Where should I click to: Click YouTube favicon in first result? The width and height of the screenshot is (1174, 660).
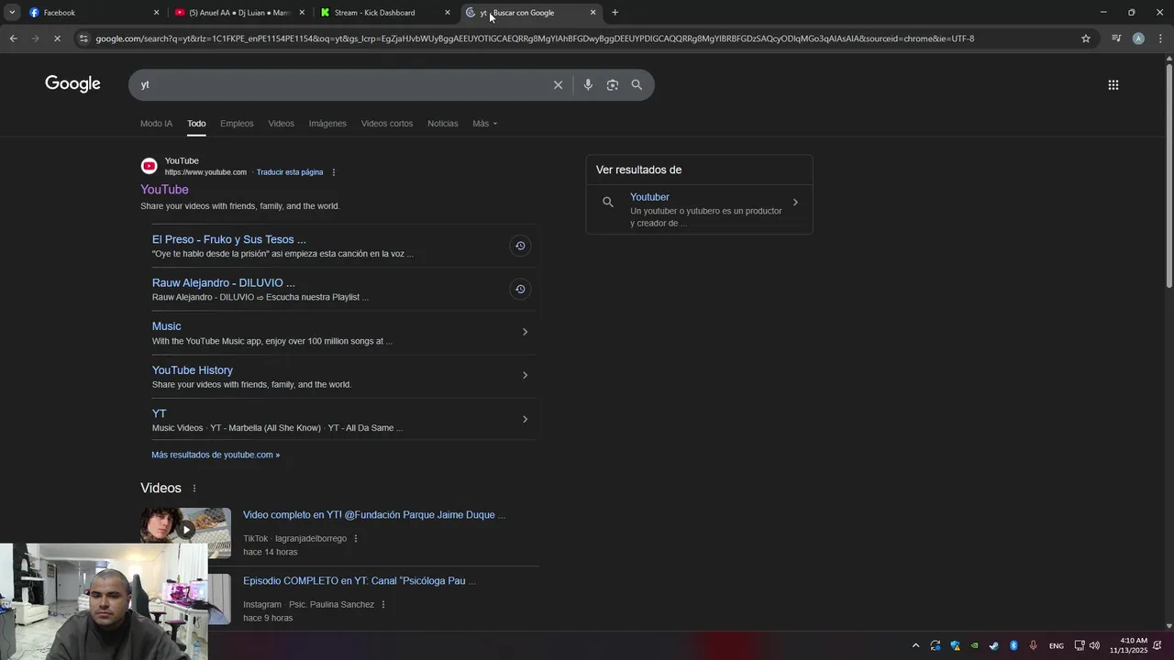tap(149, 166)
